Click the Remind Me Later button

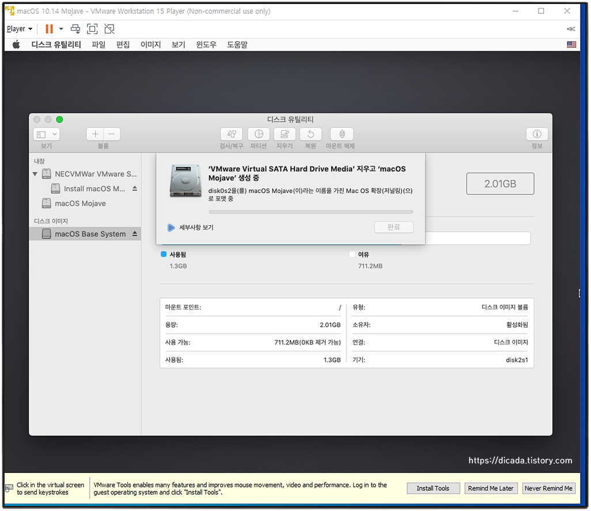491,489
